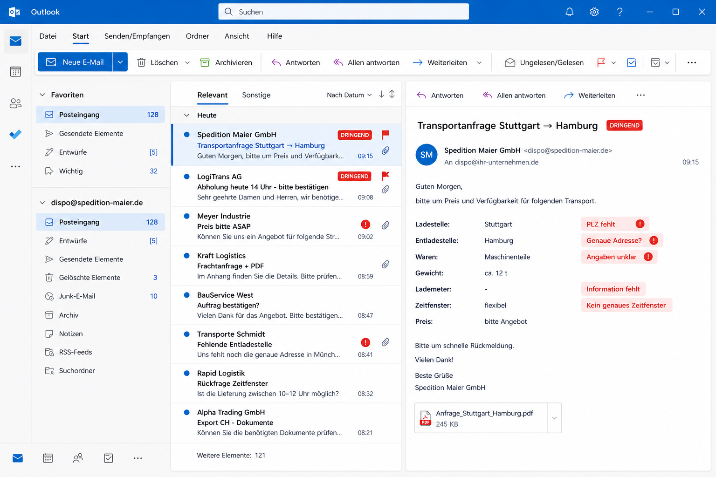Open the help question mark icon
Image resolution: width=716 pixels, height=477 pixels.
(620, 12)
